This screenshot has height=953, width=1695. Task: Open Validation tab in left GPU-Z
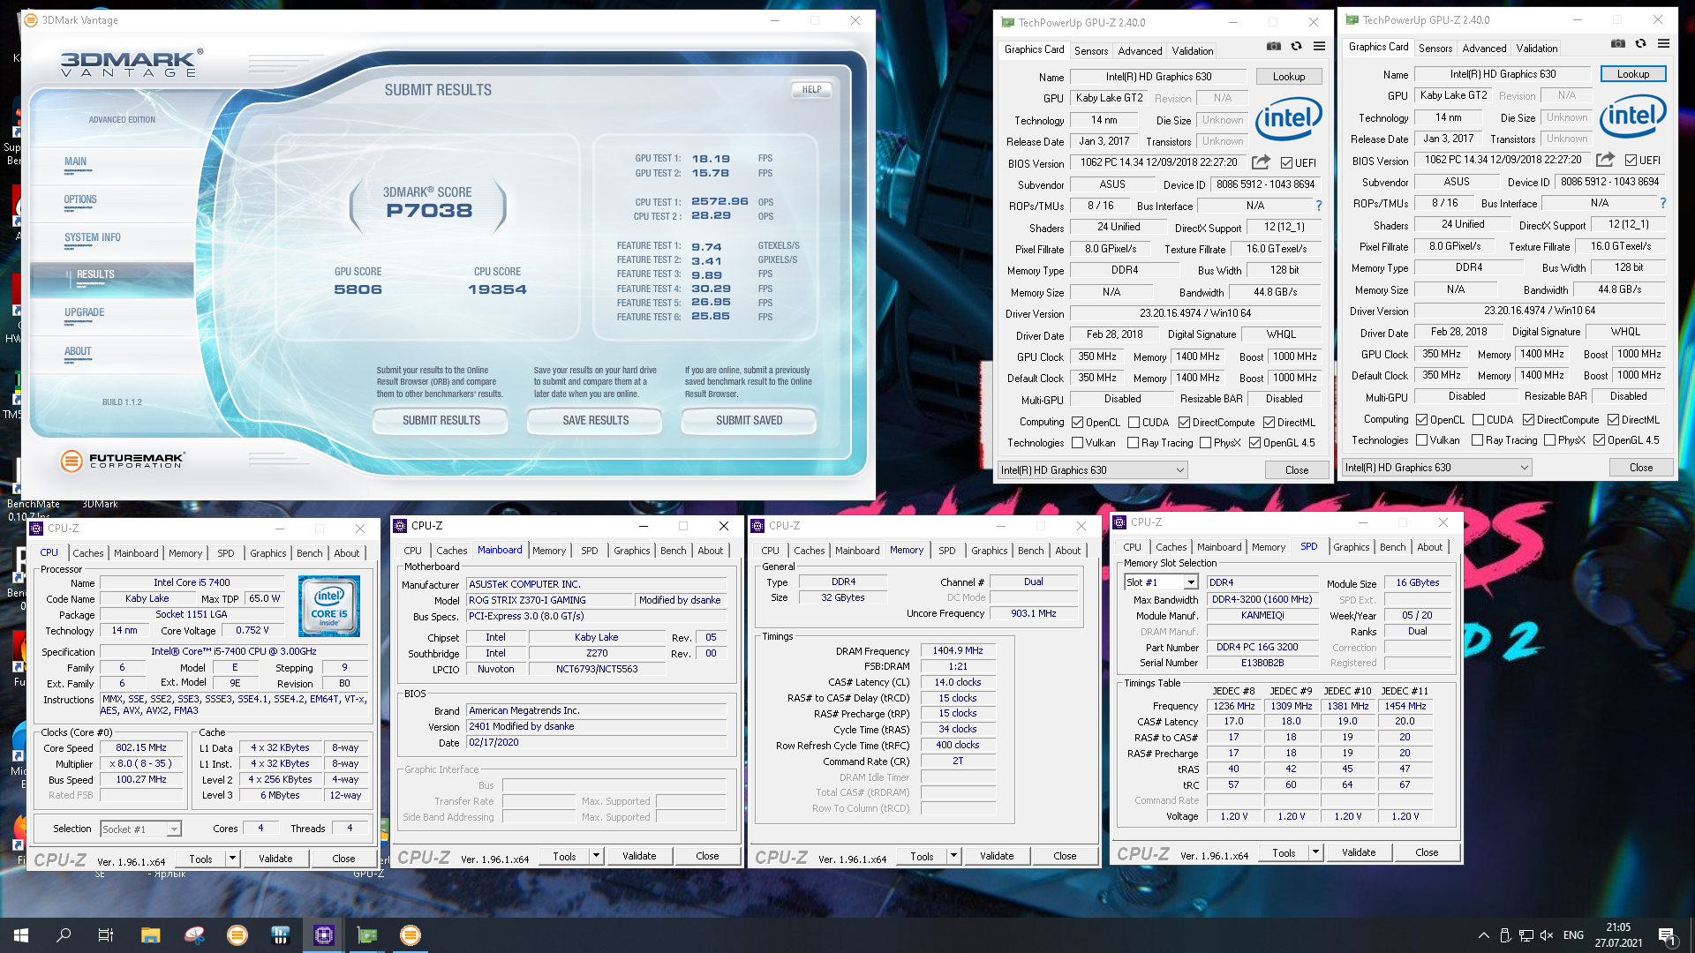[x=1192, y=51]
